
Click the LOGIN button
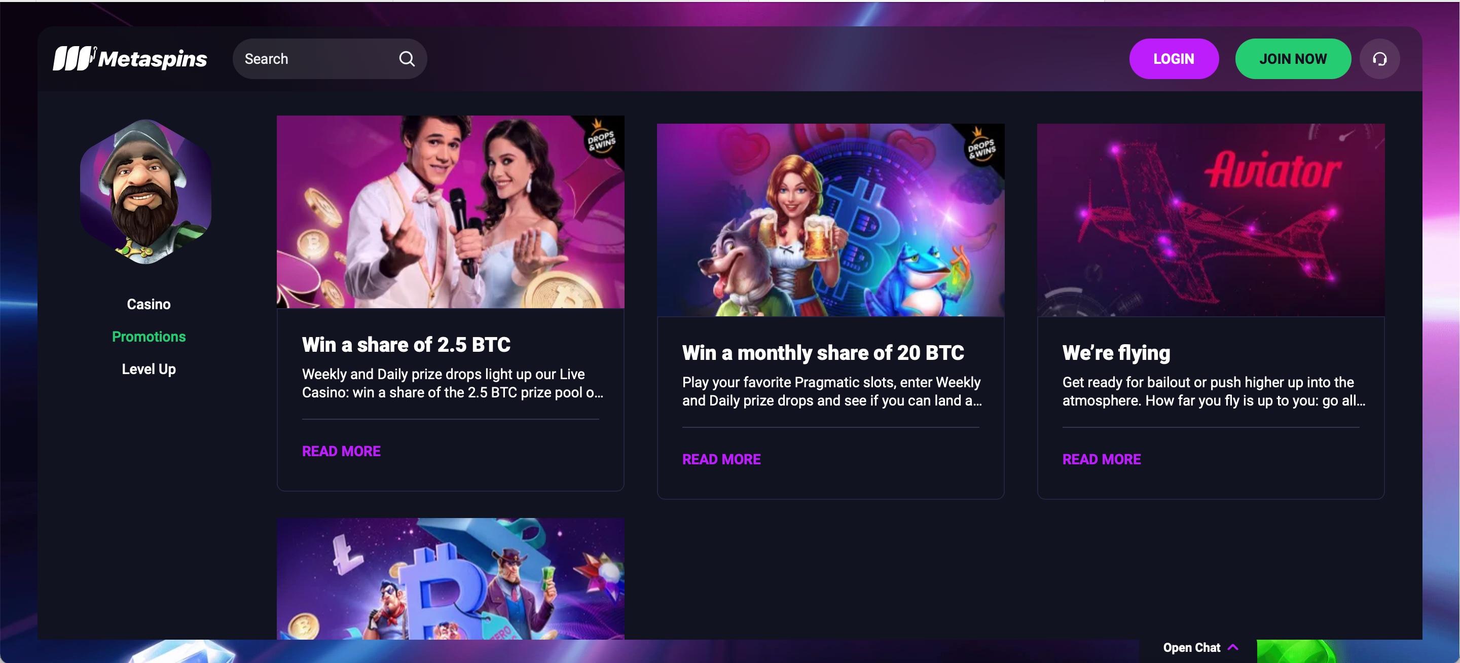click(x=1174, y=59)
